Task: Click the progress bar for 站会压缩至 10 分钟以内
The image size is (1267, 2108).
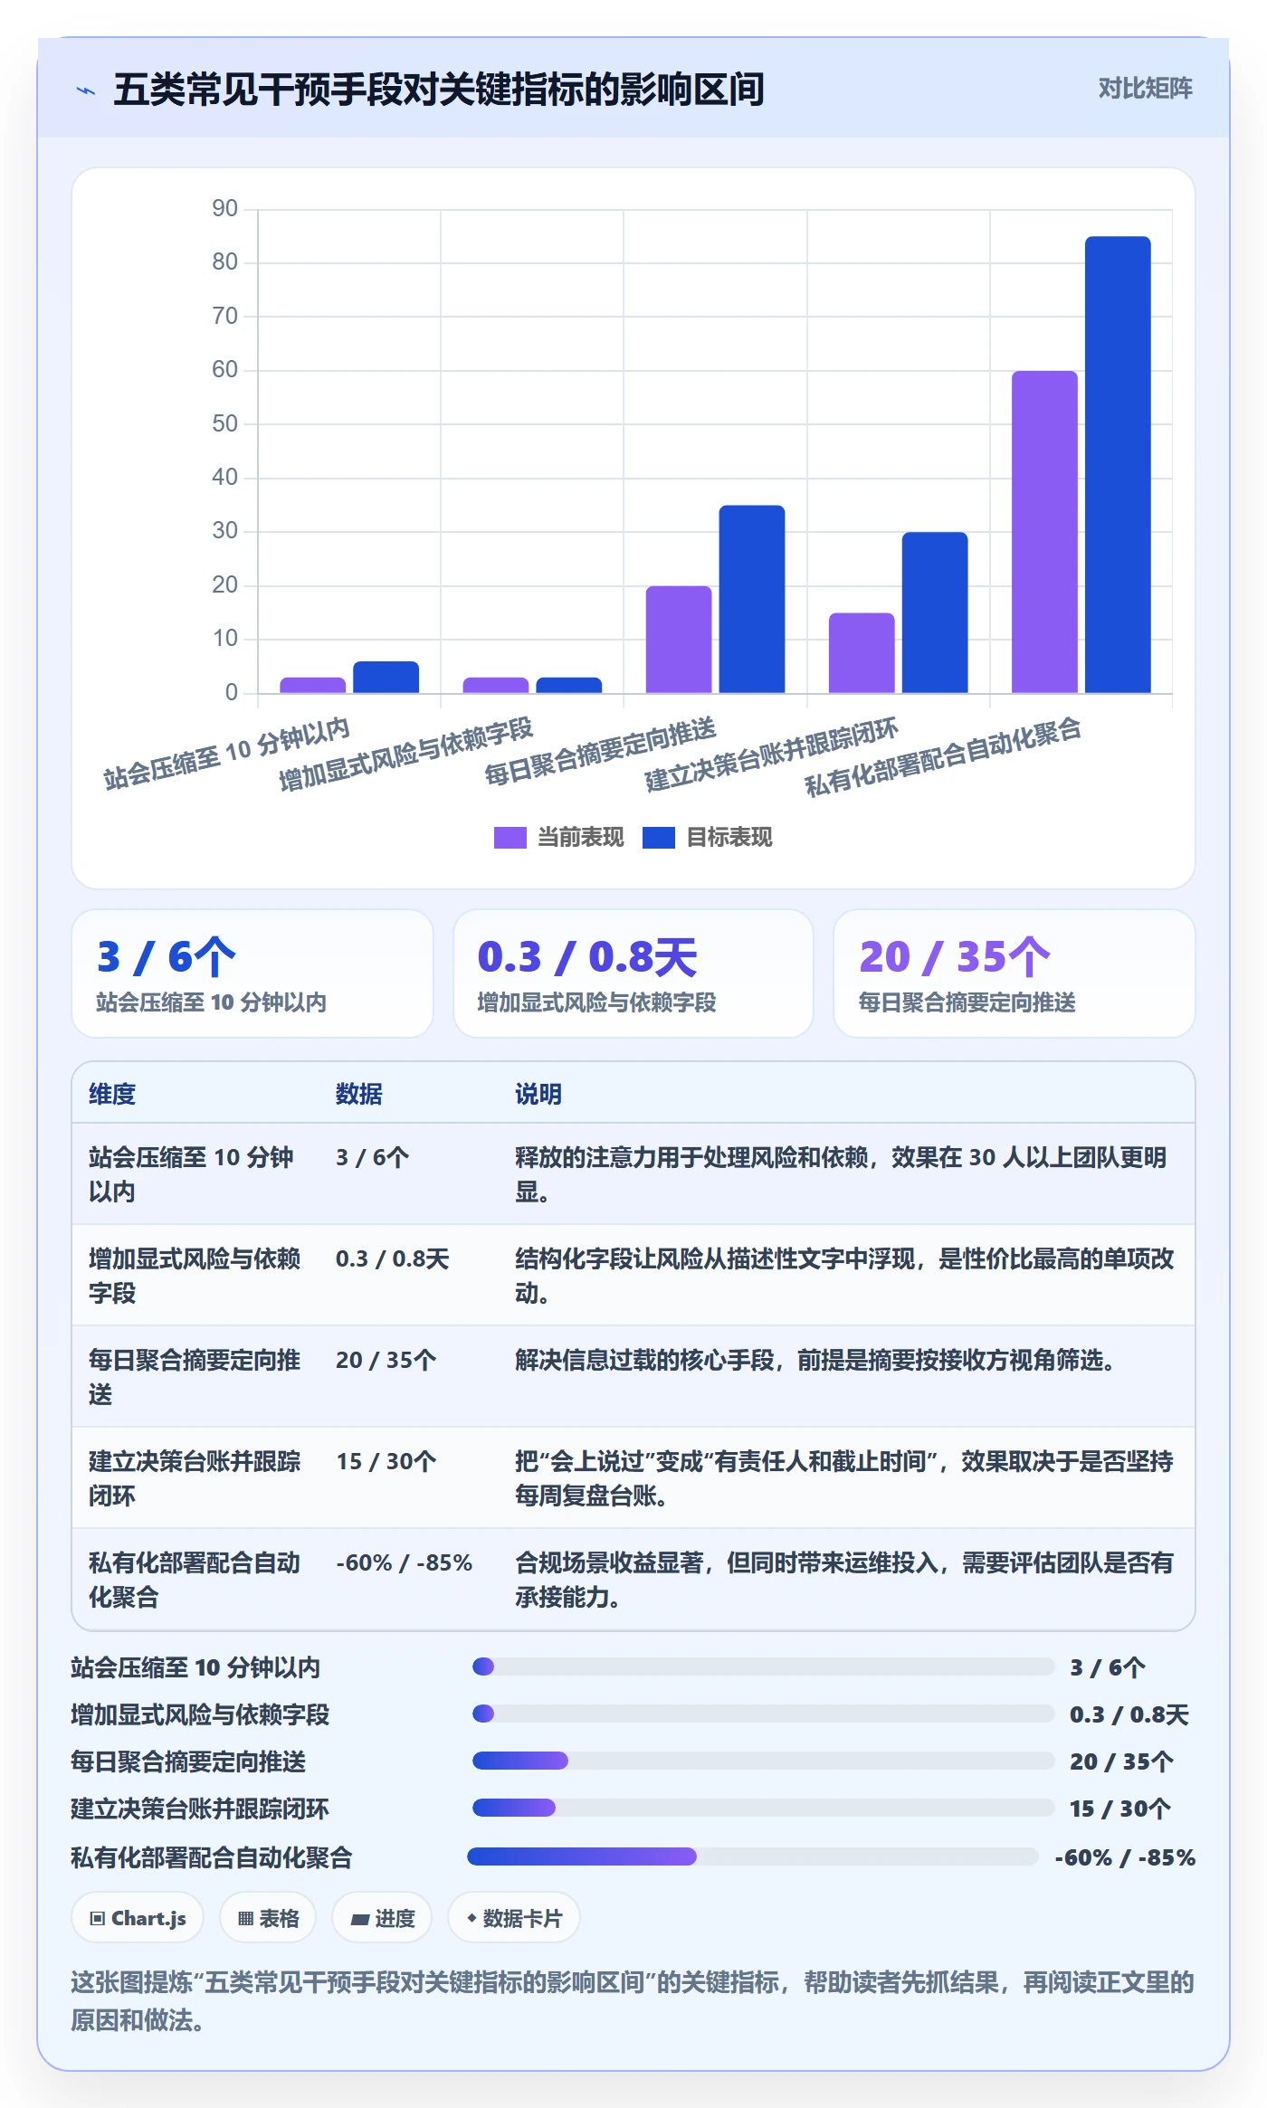Action: click(x=763, y=1666)
